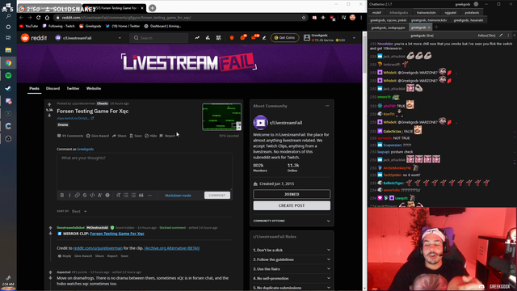Click the Chatterino split edit pencil
This screenshot has width=517, height=291.
click(501, 36)
